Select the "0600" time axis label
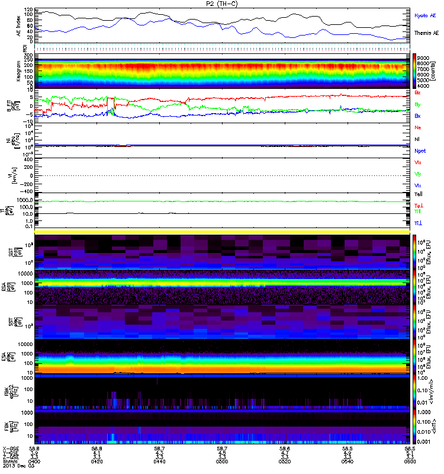 (x=410, y=462)
